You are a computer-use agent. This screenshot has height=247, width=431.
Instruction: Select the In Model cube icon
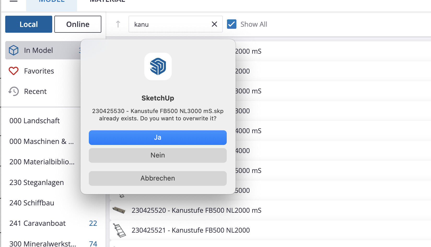pos(14,50)
